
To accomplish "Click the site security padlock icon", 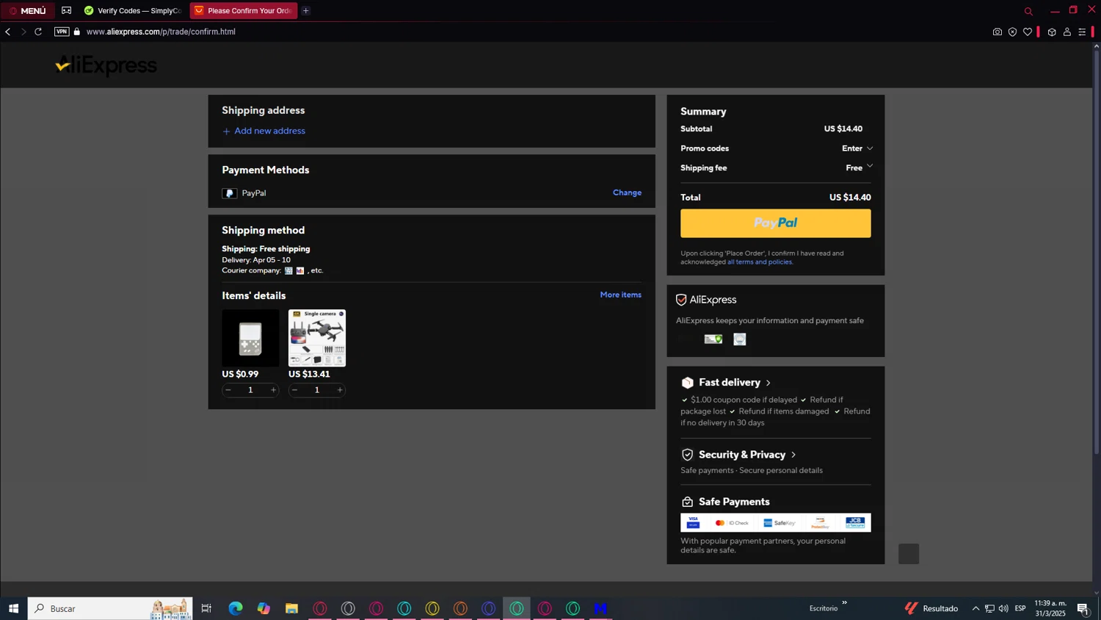I will pyautogui.click(x=77, y=32).
